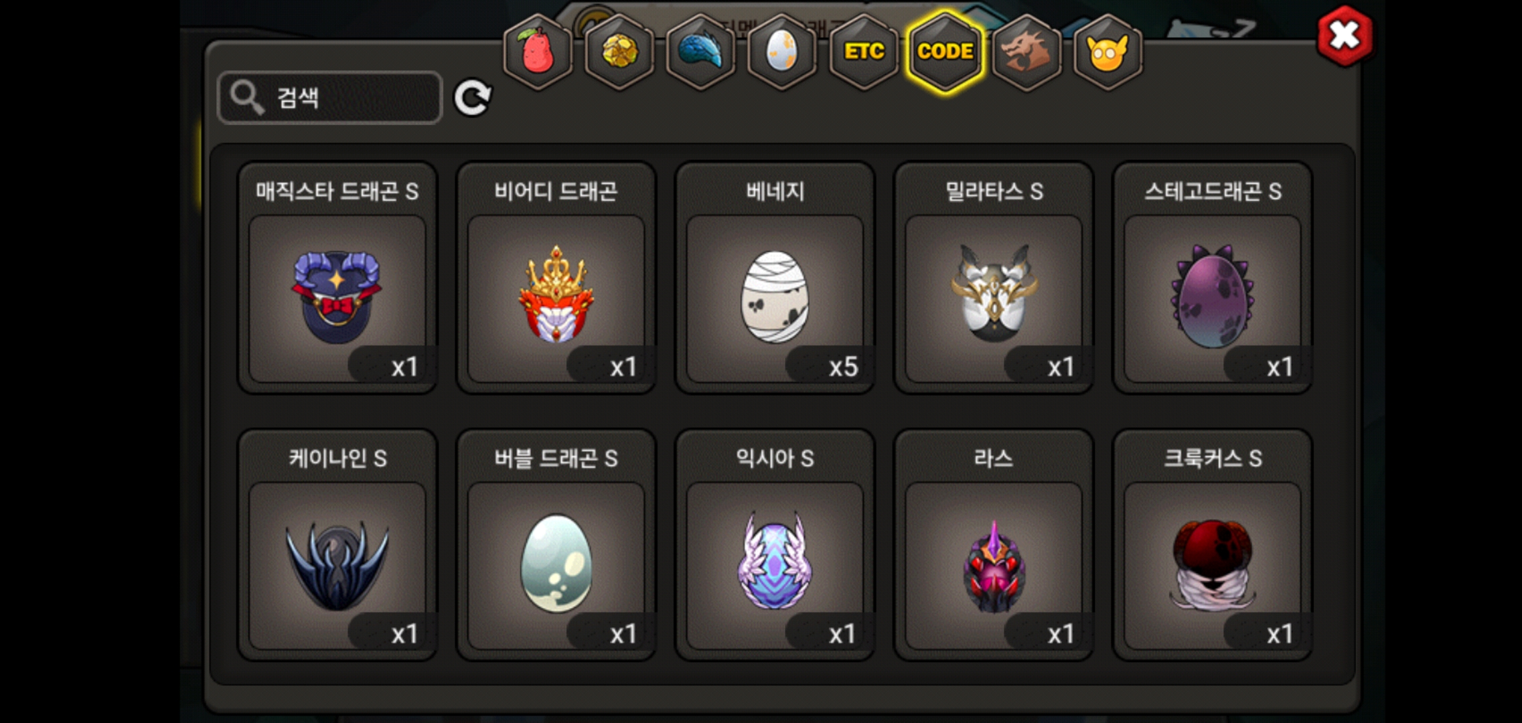Open the brown dragon head tab
This screenshot has height=723, width=1522.
(x=1026, y=52)
